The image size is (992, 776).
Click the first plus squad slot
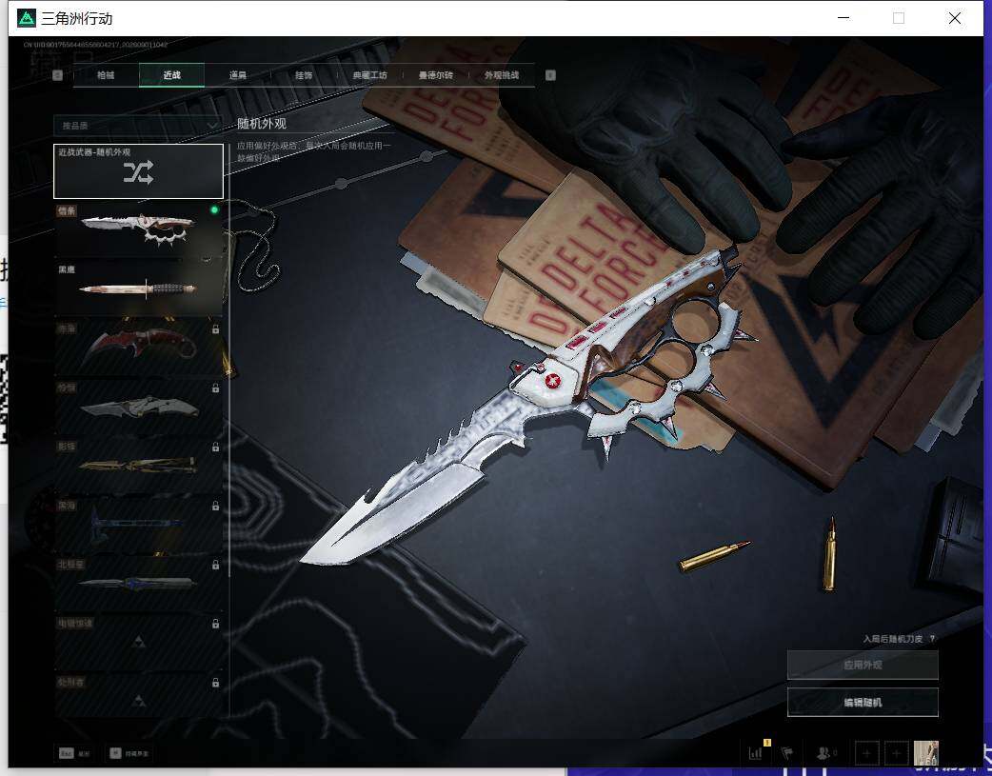click(x=866, y=753)
